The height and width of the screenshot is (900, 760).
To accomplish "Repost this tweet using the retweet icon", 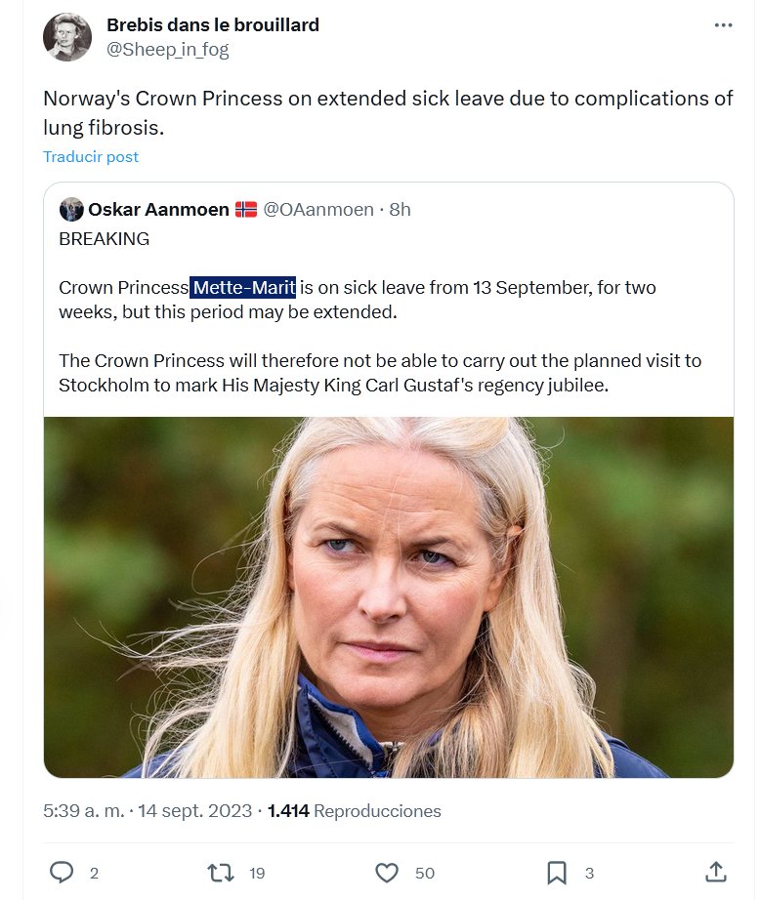I will 222,872.
